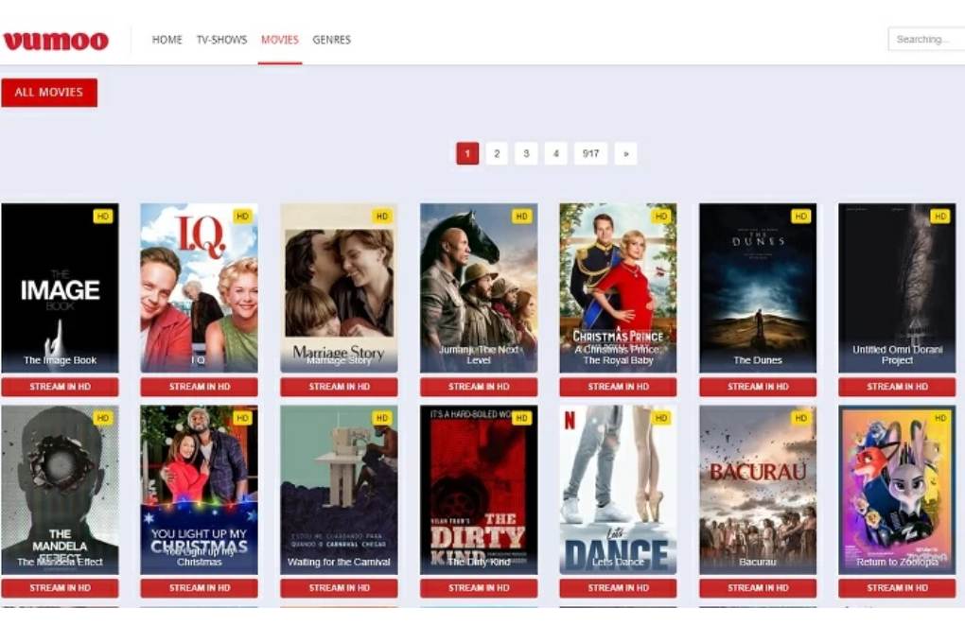965x643 pixels.
Task: Open the Marriage Story poster
Action: click(339, 288)
